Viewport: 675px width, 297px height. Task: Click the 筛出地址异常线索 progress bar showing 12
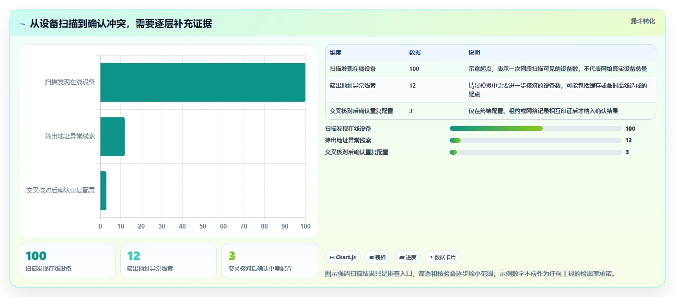point(535,140)
